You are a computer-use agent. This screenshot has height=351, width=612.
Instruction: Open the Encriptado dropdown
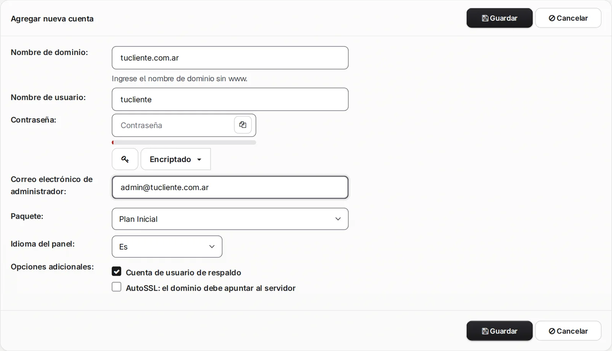pyautogui.click(x=176, y=159)
